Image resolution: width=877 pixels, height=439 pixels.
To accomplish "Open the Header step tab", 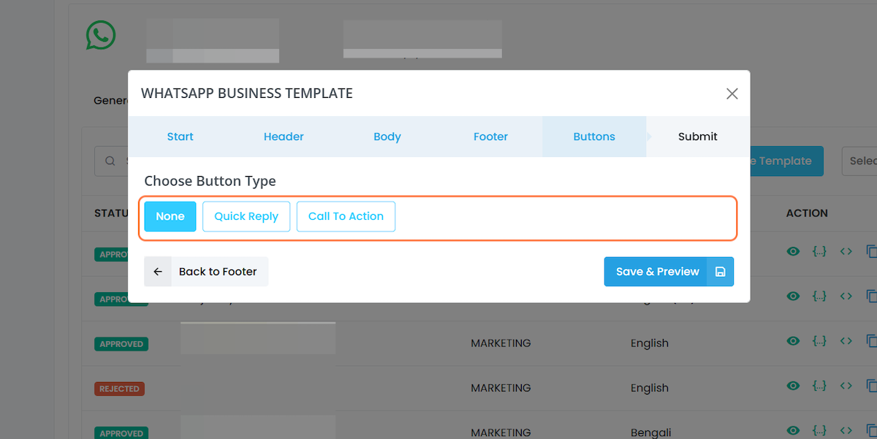I will tap(284, 137).
